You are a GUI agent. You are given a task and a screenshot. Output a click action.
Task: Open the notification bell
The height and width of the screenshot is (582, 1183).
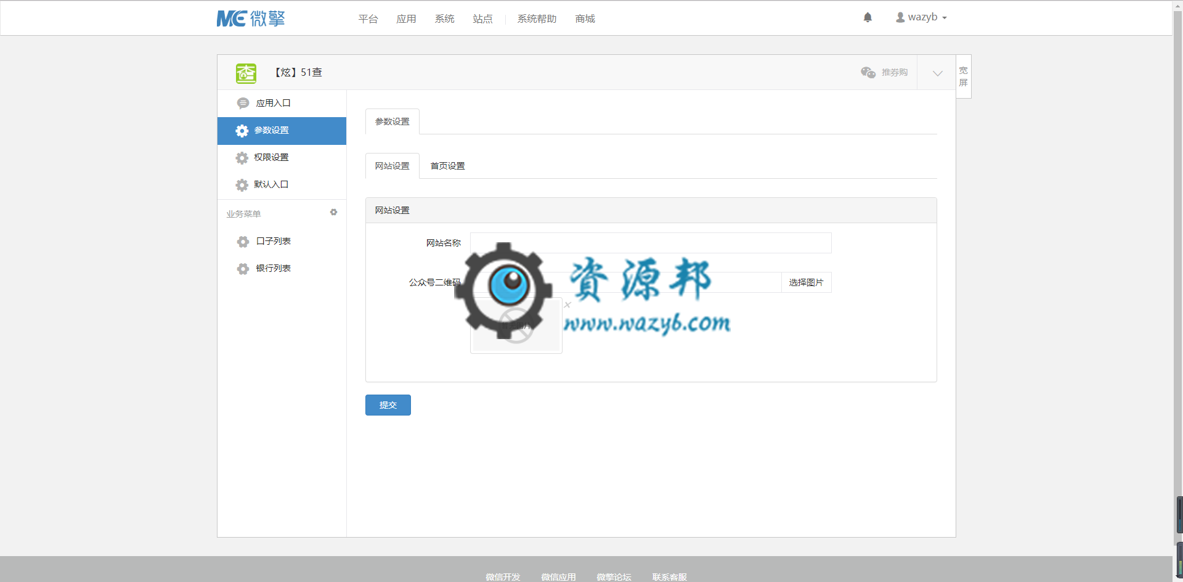868,17
